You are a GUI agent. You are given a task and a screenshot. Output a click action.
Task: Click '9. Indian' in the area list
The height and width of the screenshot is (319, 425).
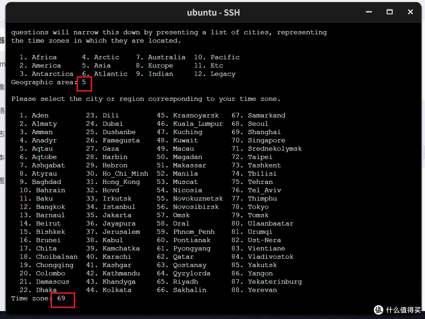[155, 74]
